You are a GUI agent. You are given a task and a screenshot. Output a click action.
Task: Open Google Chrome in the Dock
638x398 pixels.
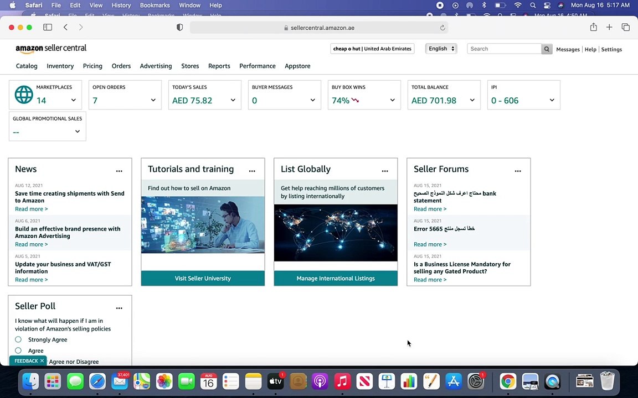(x=508, y=381)
